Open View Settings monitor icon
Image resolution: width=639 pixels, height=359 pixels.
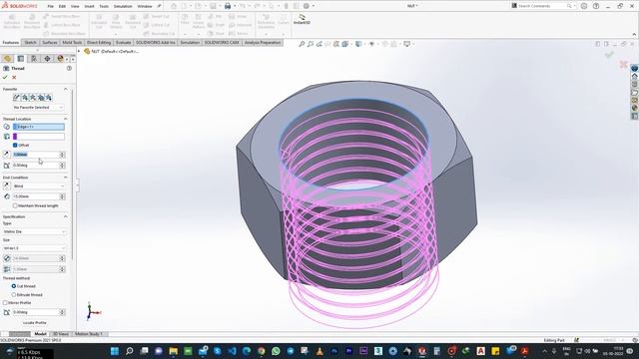406,44
